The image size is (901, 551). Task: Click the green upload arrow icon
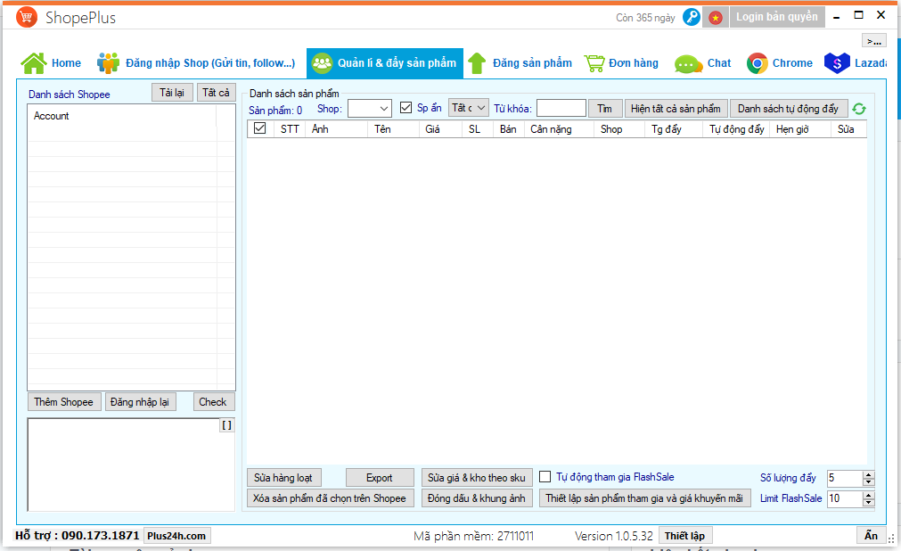click(x=477, y=63)
